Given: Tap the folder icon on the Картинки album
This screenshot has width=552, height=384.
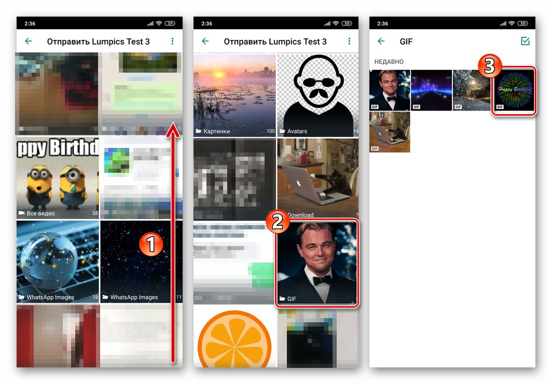Looking at the screenshot, I should (x=200, y=131).
